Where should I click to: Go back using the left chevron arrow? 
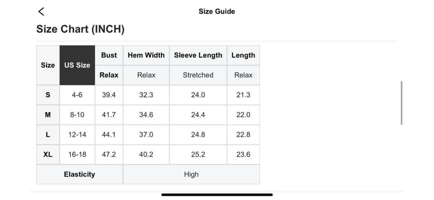tap(42, 12)
